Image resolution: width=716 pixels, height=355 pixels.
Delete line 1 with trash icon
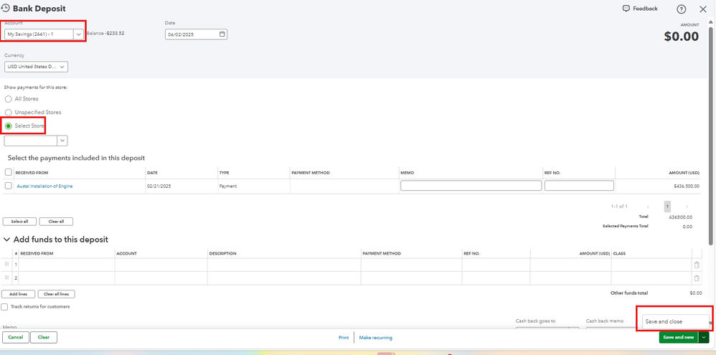697,265
